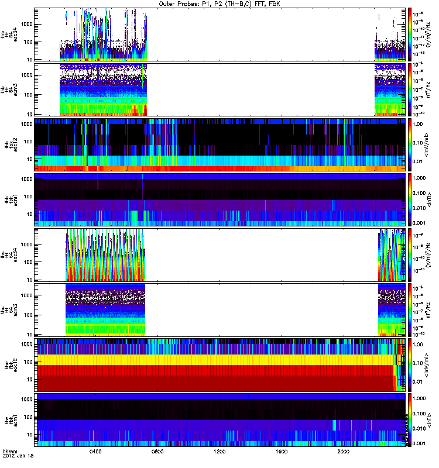Image resolution: width=439 pixels, height=468 pixels.
Task: Click the color bar of the thb fbk edc12 panel
Action: (409, 144)
